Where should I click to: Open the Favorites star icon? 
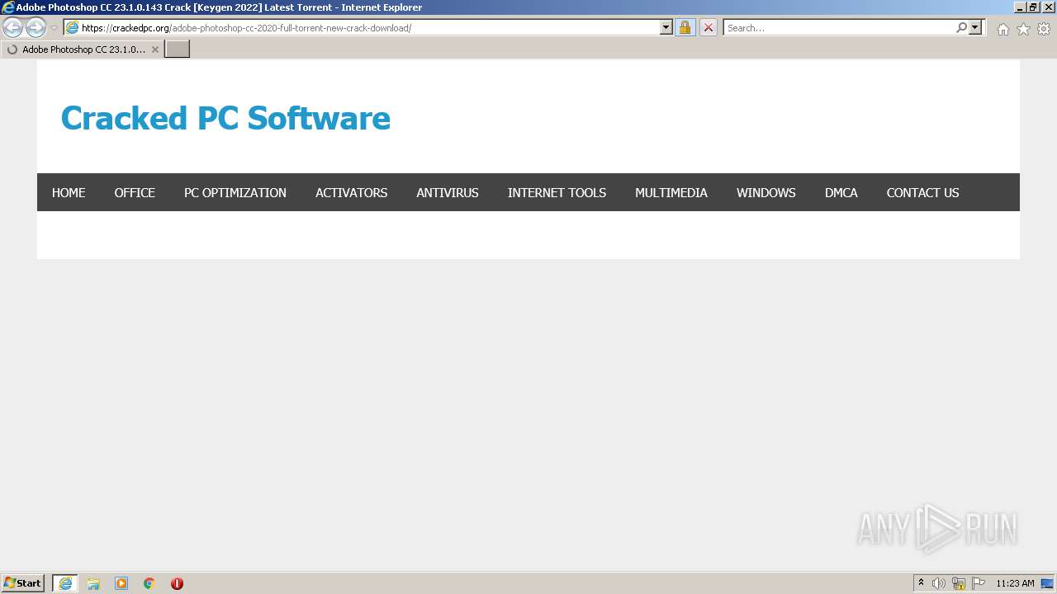pyautogui.click(x=1023, y=29)
